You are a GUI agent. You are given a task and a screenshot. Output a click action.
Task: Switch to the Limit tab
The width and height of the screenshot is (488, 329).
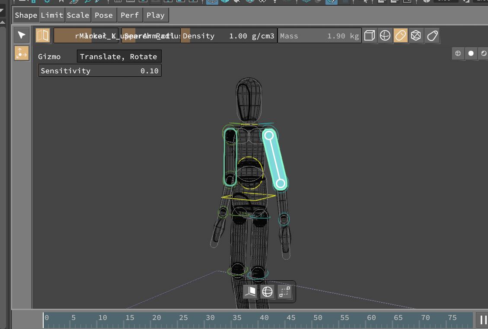(52, 15)
